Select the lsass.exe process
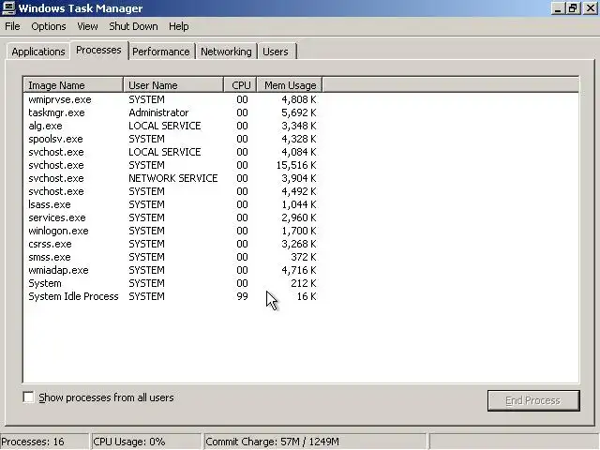The width and height of the screenshot is (600, 450). (172, 204)
